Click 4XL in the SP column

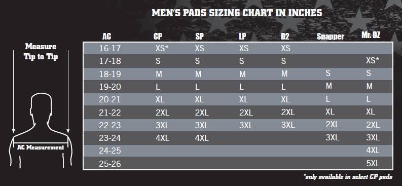(202, 138)
